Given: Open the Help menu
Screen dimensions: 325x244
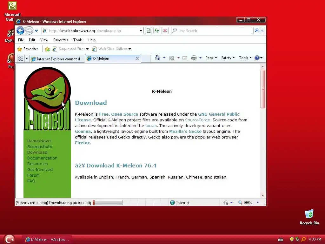Looking at the screenshot, I should pyautogui.click(x=91, y=40).
